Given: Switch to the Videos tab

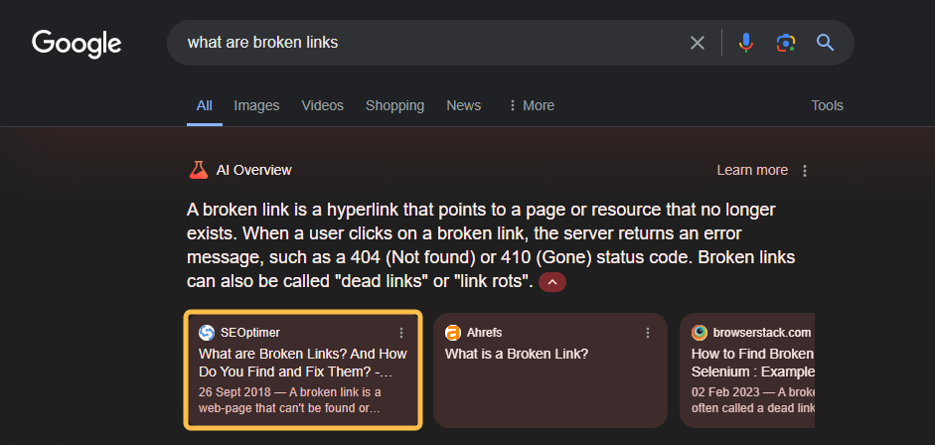Looking at the screenshot, I should click(x=322, y=105).
